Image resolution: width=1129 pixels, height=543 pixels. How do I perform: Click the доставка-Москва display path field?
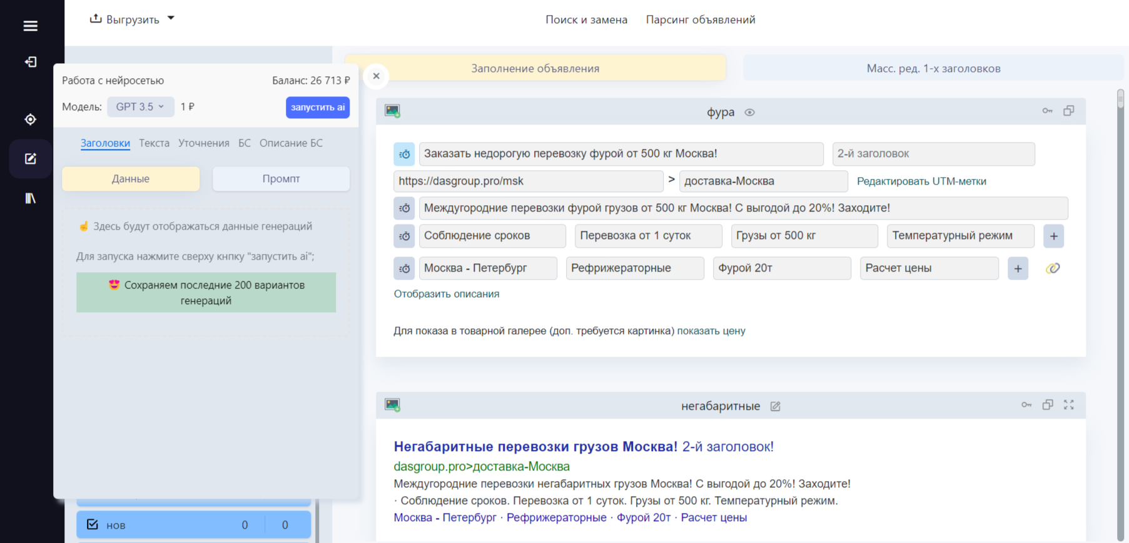pyautogui.click(x=763, y=181)
